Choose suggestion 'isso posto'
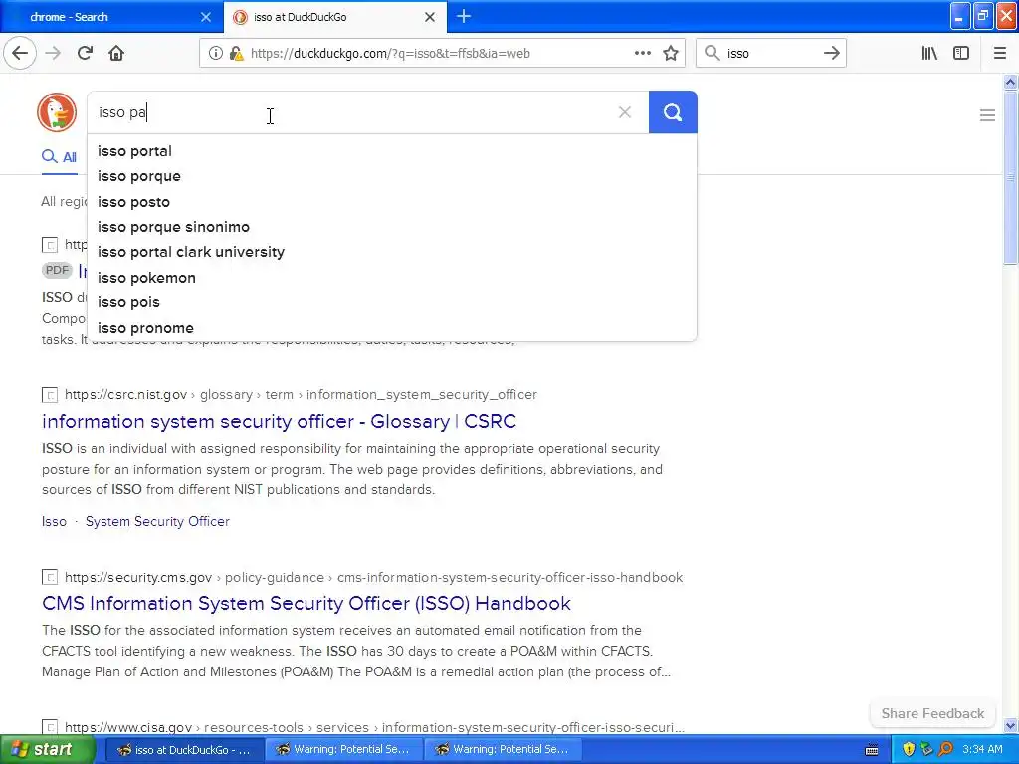The width and height of the screenshot is (1019, 764). (x=392, y=201)
